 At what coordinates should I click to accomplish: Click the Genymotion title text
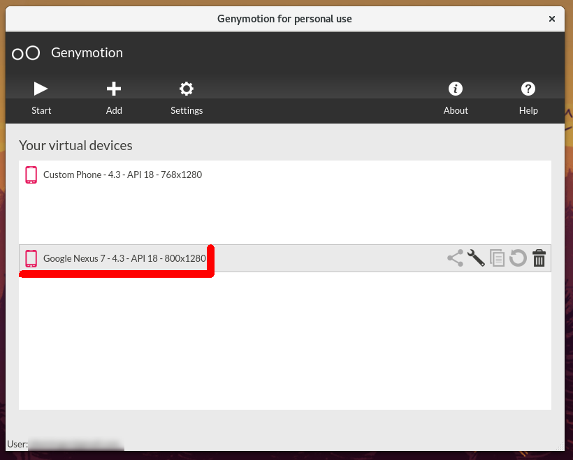coord(87,53)
